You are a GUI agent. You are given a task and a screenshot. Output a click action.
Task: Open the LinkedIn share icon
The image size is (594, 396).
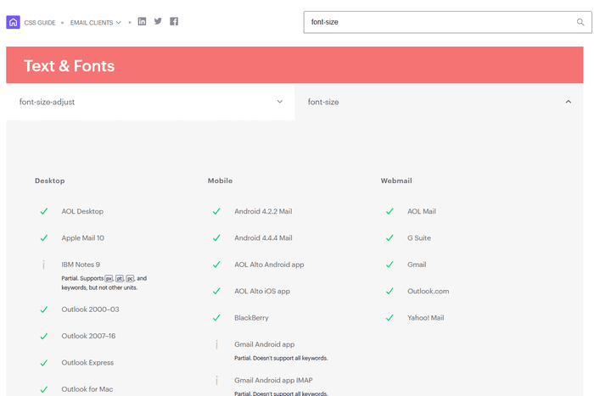pyautogui.click(x=142, y=21)
